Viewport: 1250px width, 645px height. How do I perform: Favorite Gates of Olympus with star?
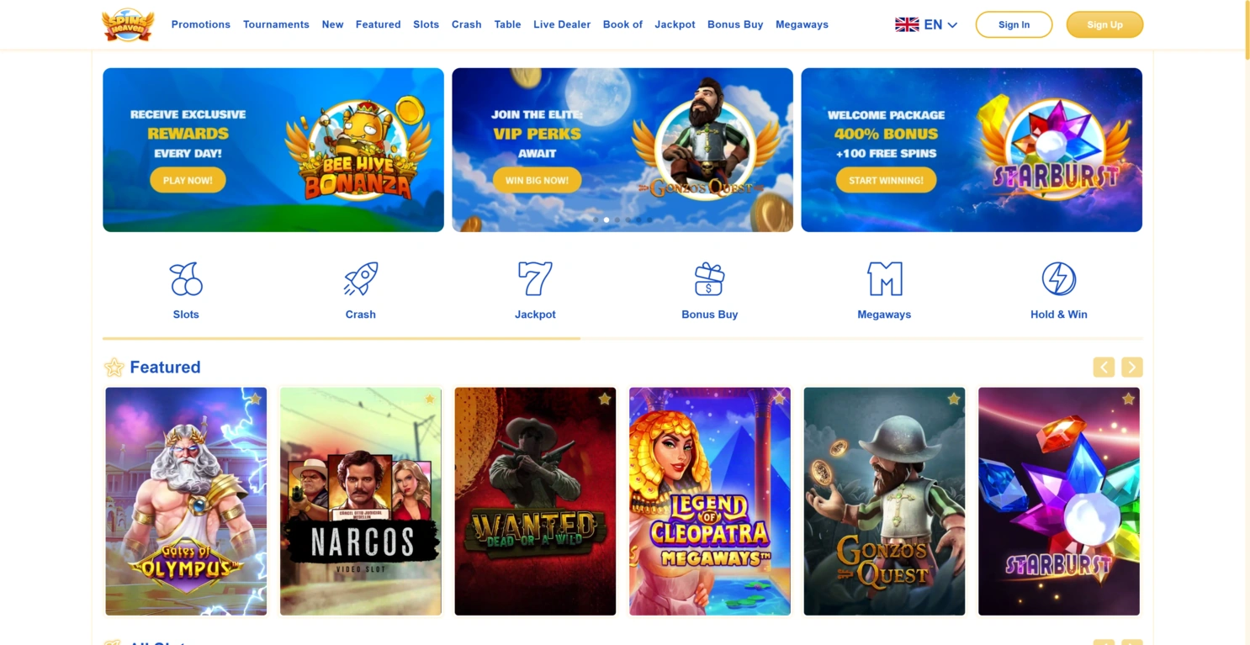click(x=255, y=399)
